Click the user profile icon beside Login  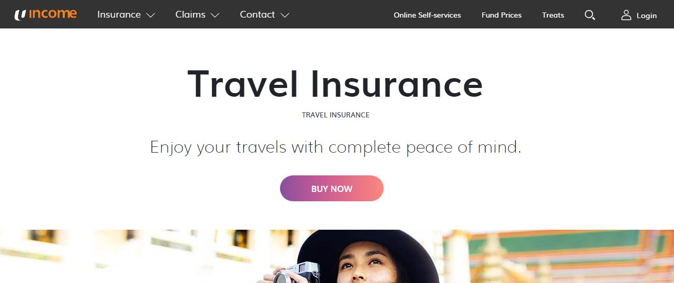click(626, 15)
